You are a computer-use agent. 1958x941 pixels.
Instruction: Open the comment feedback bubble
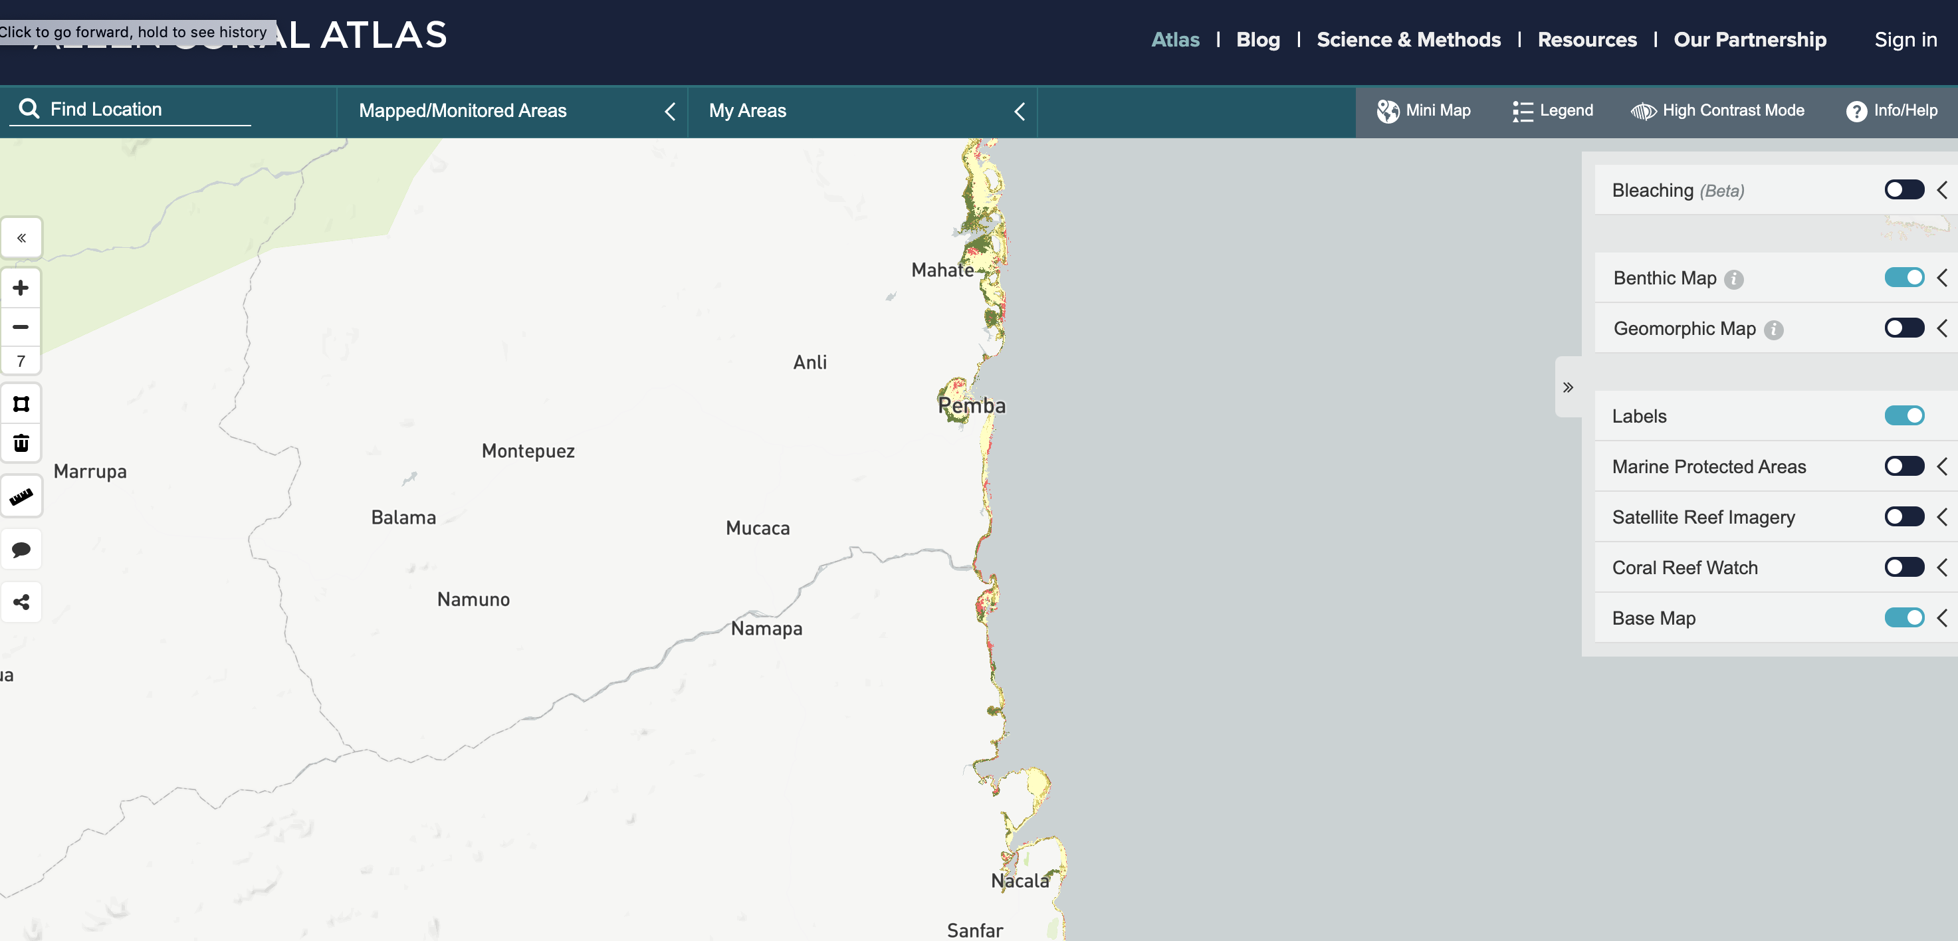[x=21, y=550]
